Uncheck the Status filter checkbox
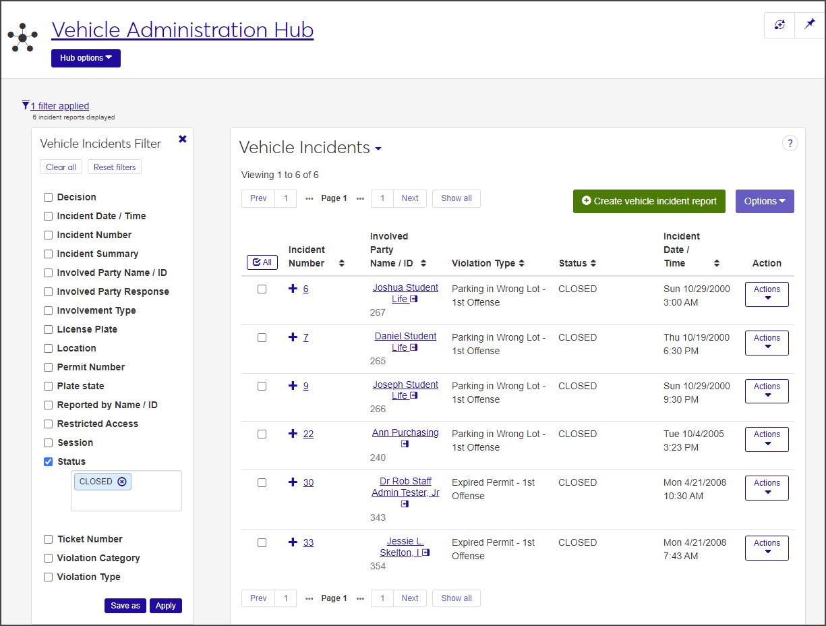This screenshot has height=626, width=826. (48, 462)
